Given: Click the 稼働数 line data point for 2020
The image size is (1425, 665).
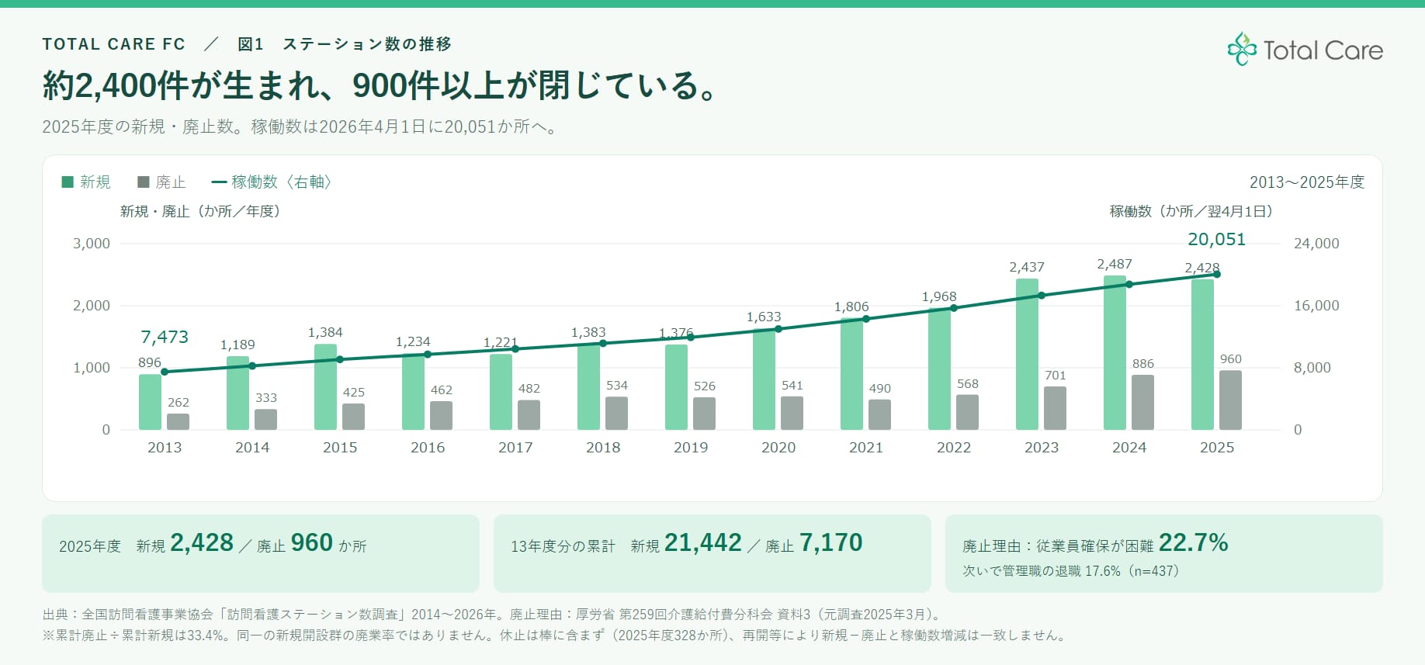Looking at the screenshot, I should point(778,329).
